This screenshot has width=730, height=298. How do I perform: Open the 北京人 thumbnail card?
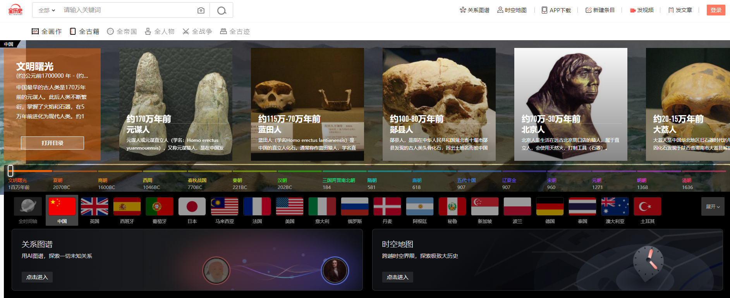[570, 104]
